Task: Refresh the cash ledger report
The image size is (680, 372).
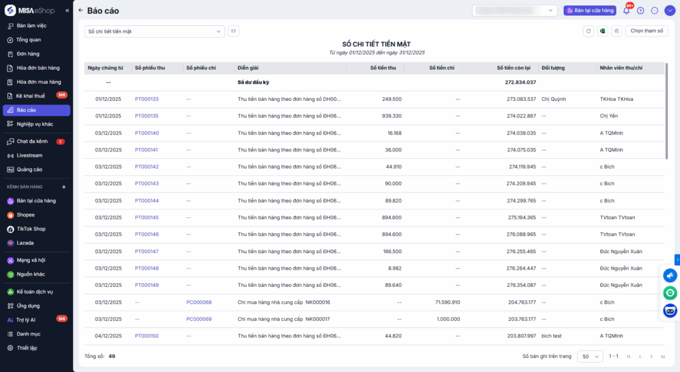Action: click(x=588, y=31)
